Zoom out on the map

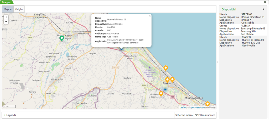tap(6, 21)
